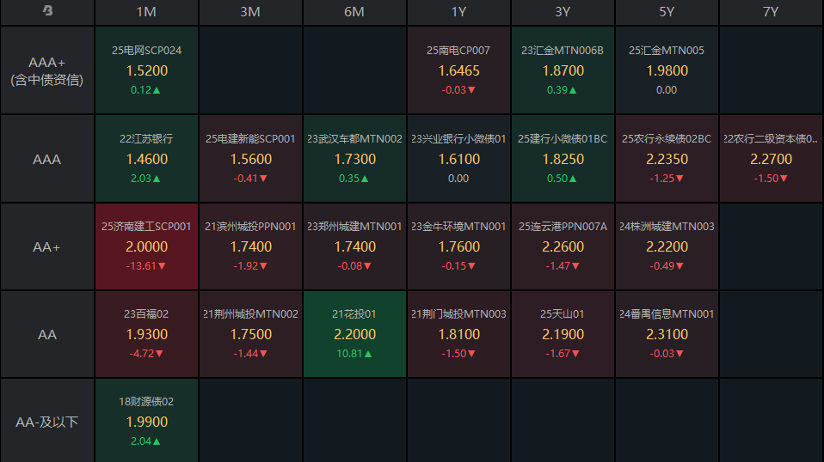Viewport: 824px width, 462px height.
Task: Click the 25连云港PPN007A bond cell
Action: coord(563,246)
